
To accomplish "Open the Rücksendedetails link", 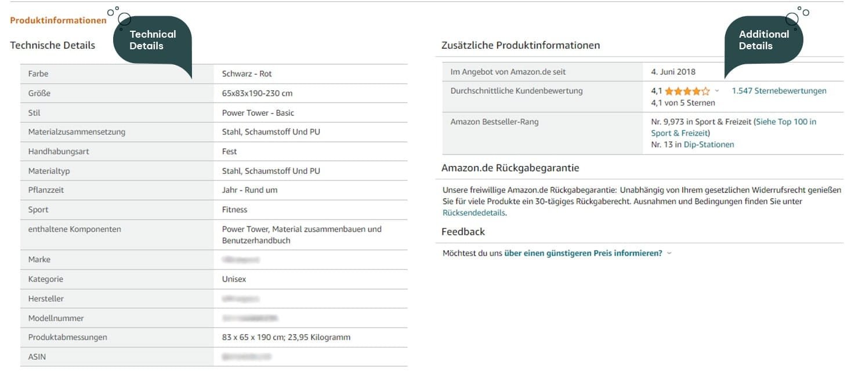I will pos(474,213).
